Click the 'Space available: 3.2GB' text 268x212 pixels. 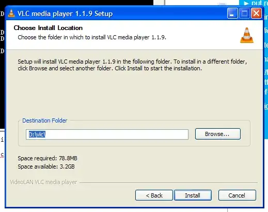[46, 166]
